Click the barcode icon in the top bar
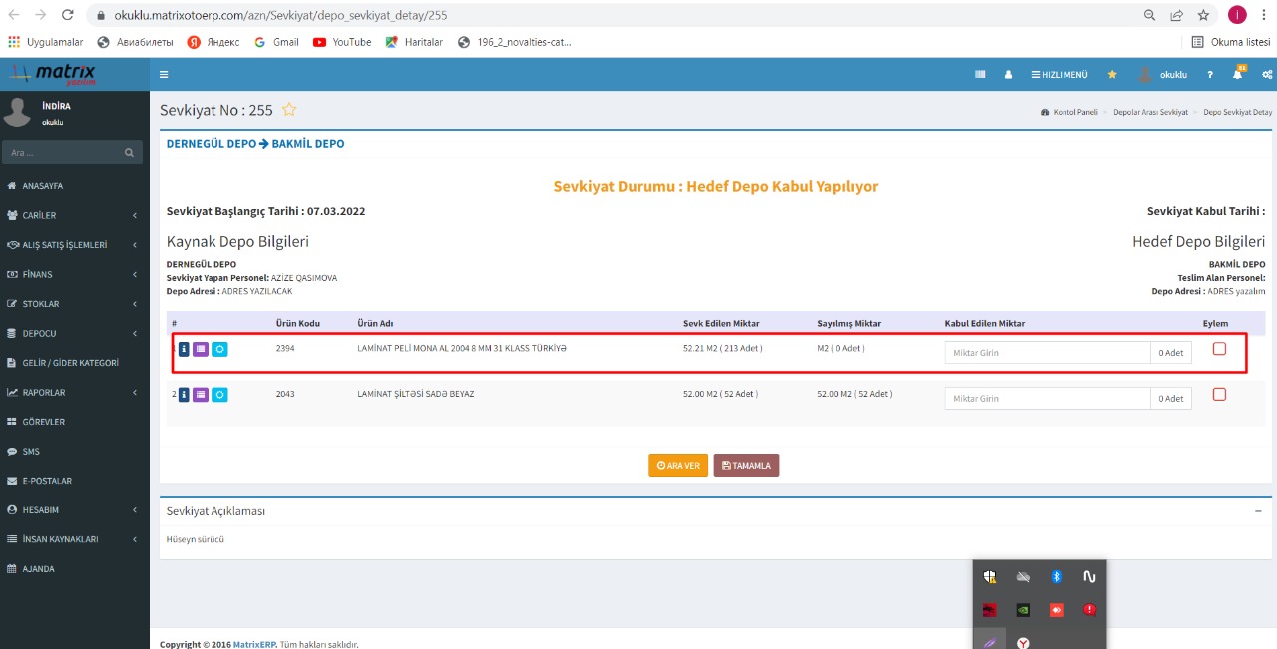 pos(980,75)
